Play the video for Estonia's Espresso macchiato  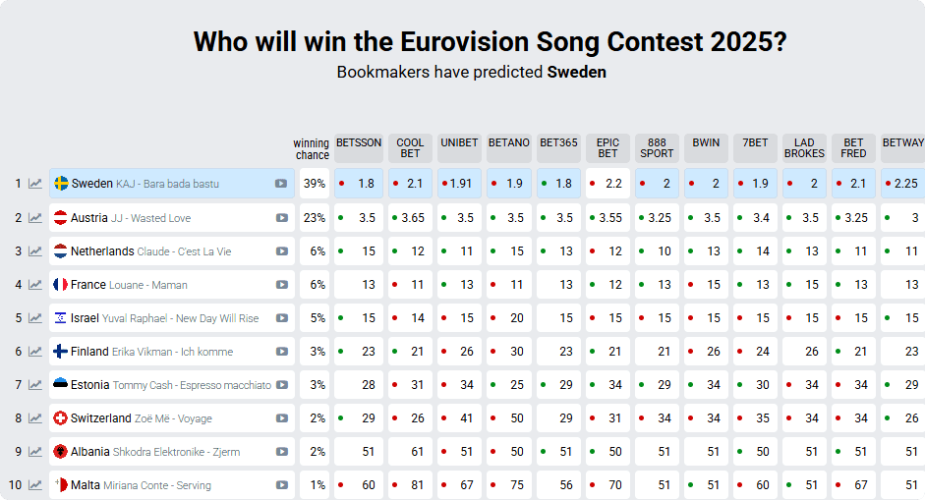[282, 385]
